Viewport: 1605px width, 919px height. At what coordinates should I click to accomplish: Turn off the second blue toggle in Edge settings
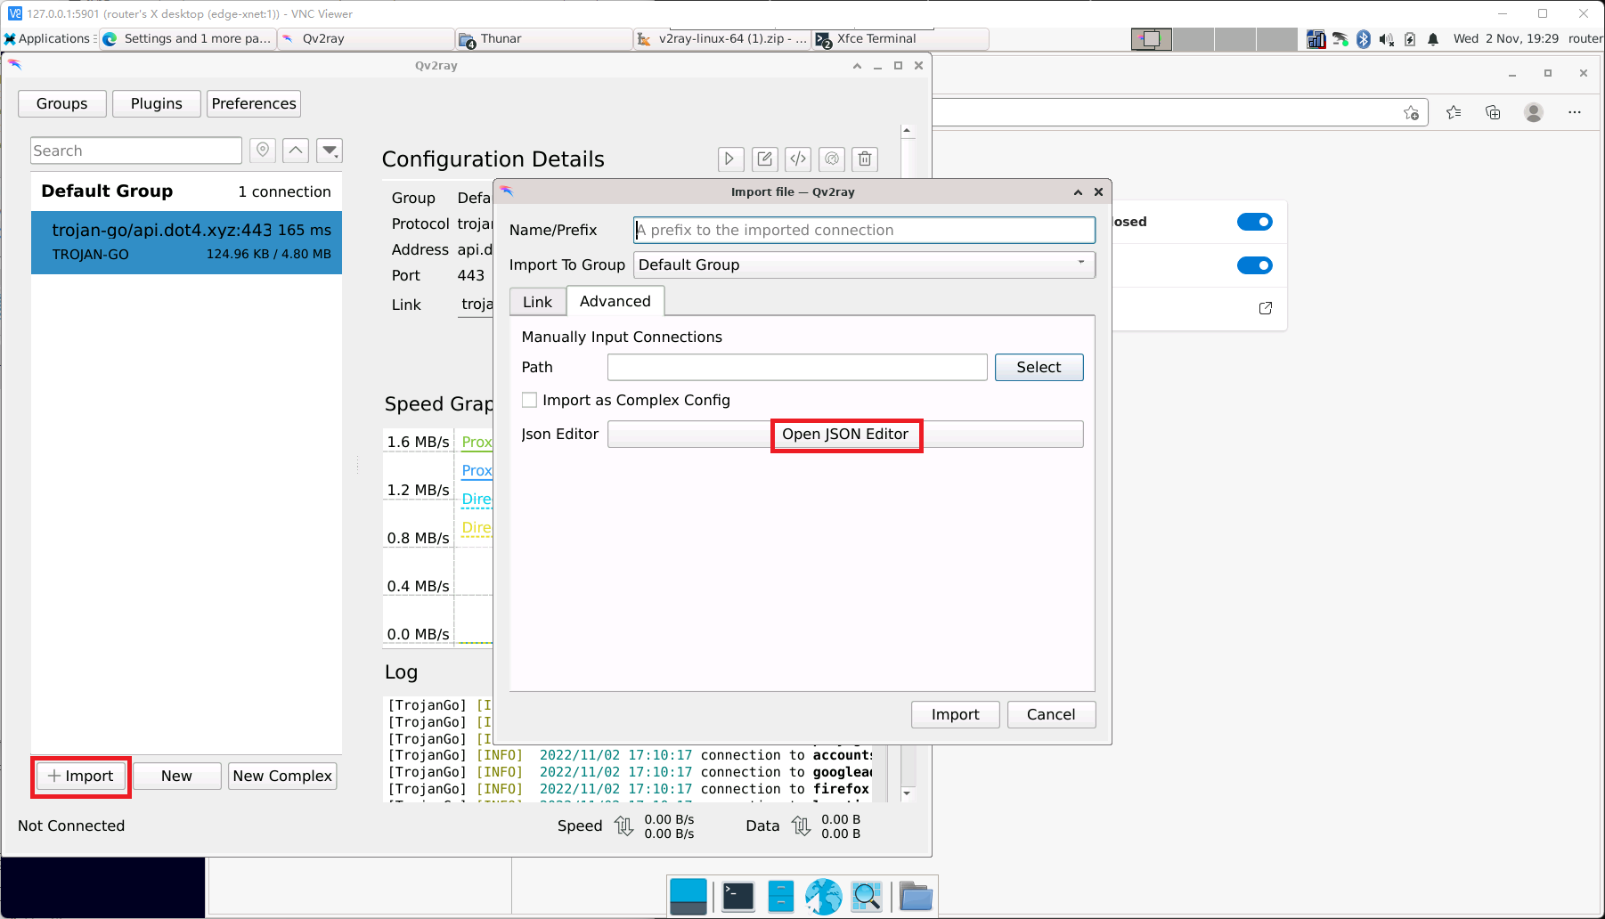point(1255,265)
